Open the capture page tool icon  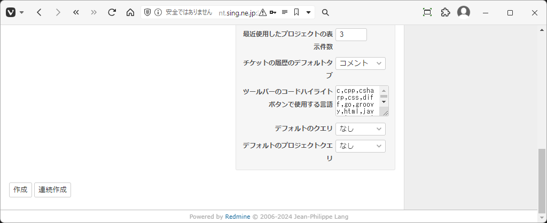427,13
